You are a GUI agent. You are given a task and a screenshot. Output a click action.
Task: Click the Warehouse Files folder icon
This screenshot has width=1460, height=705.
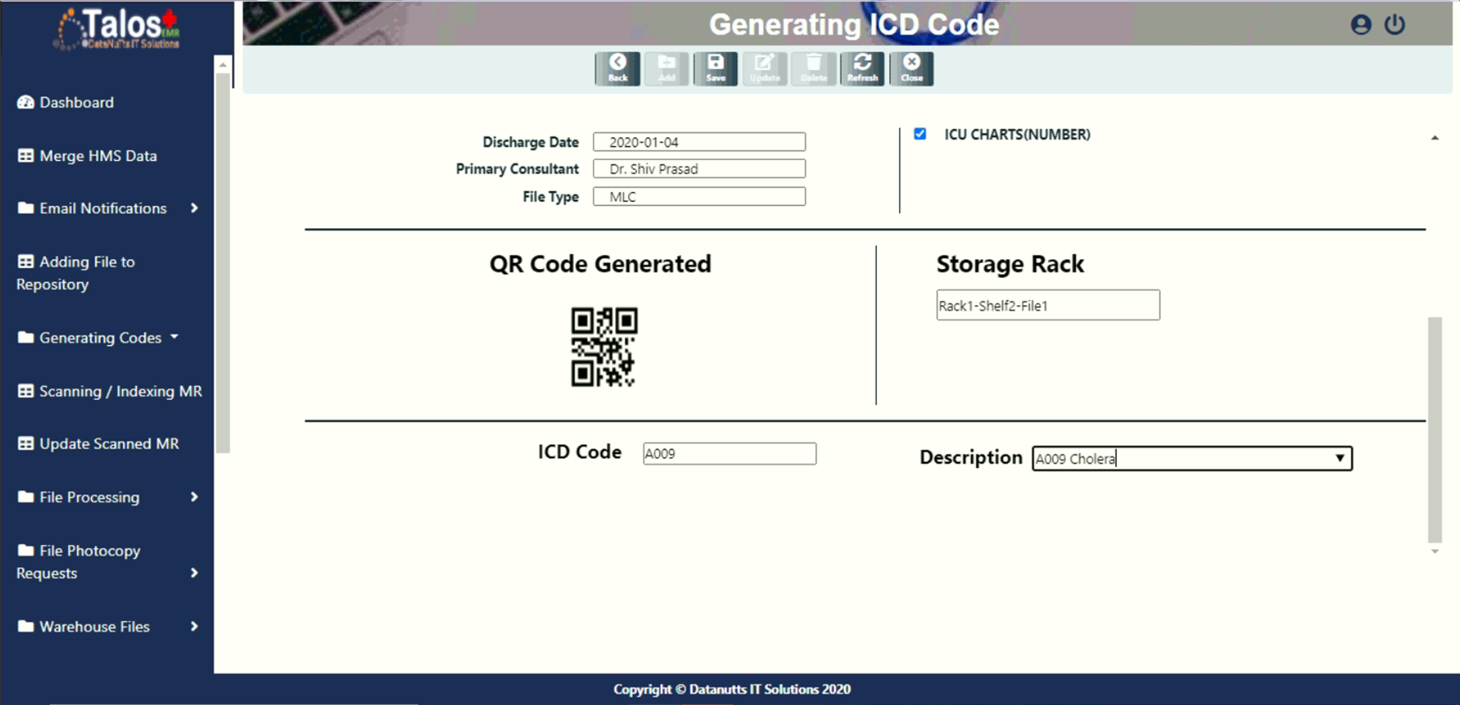26,626
